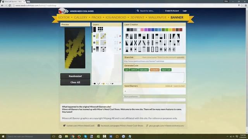Click the base layer black color swatch
The width and height of the screenshot is (248, 139).
coord(95,29)
